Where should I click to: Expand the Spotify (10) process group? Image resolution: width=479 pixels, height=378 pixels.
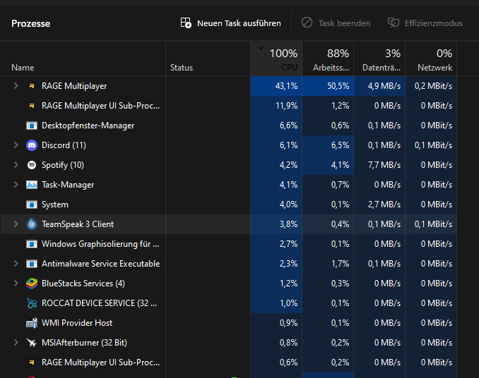tap(16, 165)
